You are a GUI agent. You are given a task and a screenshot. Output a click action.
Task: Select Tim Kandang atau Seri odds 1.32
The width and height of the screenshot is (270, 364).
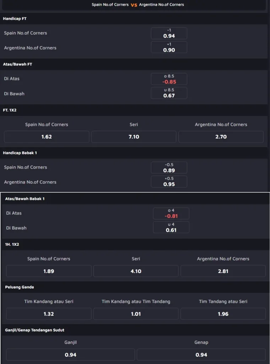[49, 314]
